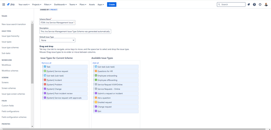
Task: Open the Assets menu item
Action: pyautogui.click(x=92, y=5)
